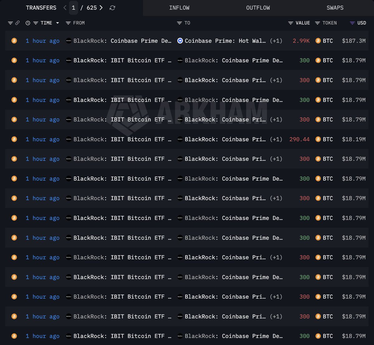Open the TOKEN column filter
Screen dimensions: 374x345
click(x=326, y=23)
